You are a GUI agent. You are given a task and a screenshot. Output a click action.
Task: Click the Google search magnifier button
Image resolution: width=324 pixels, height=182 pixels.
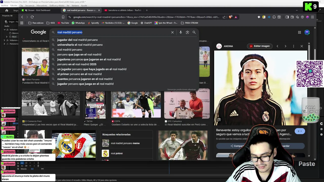point(194,32)
